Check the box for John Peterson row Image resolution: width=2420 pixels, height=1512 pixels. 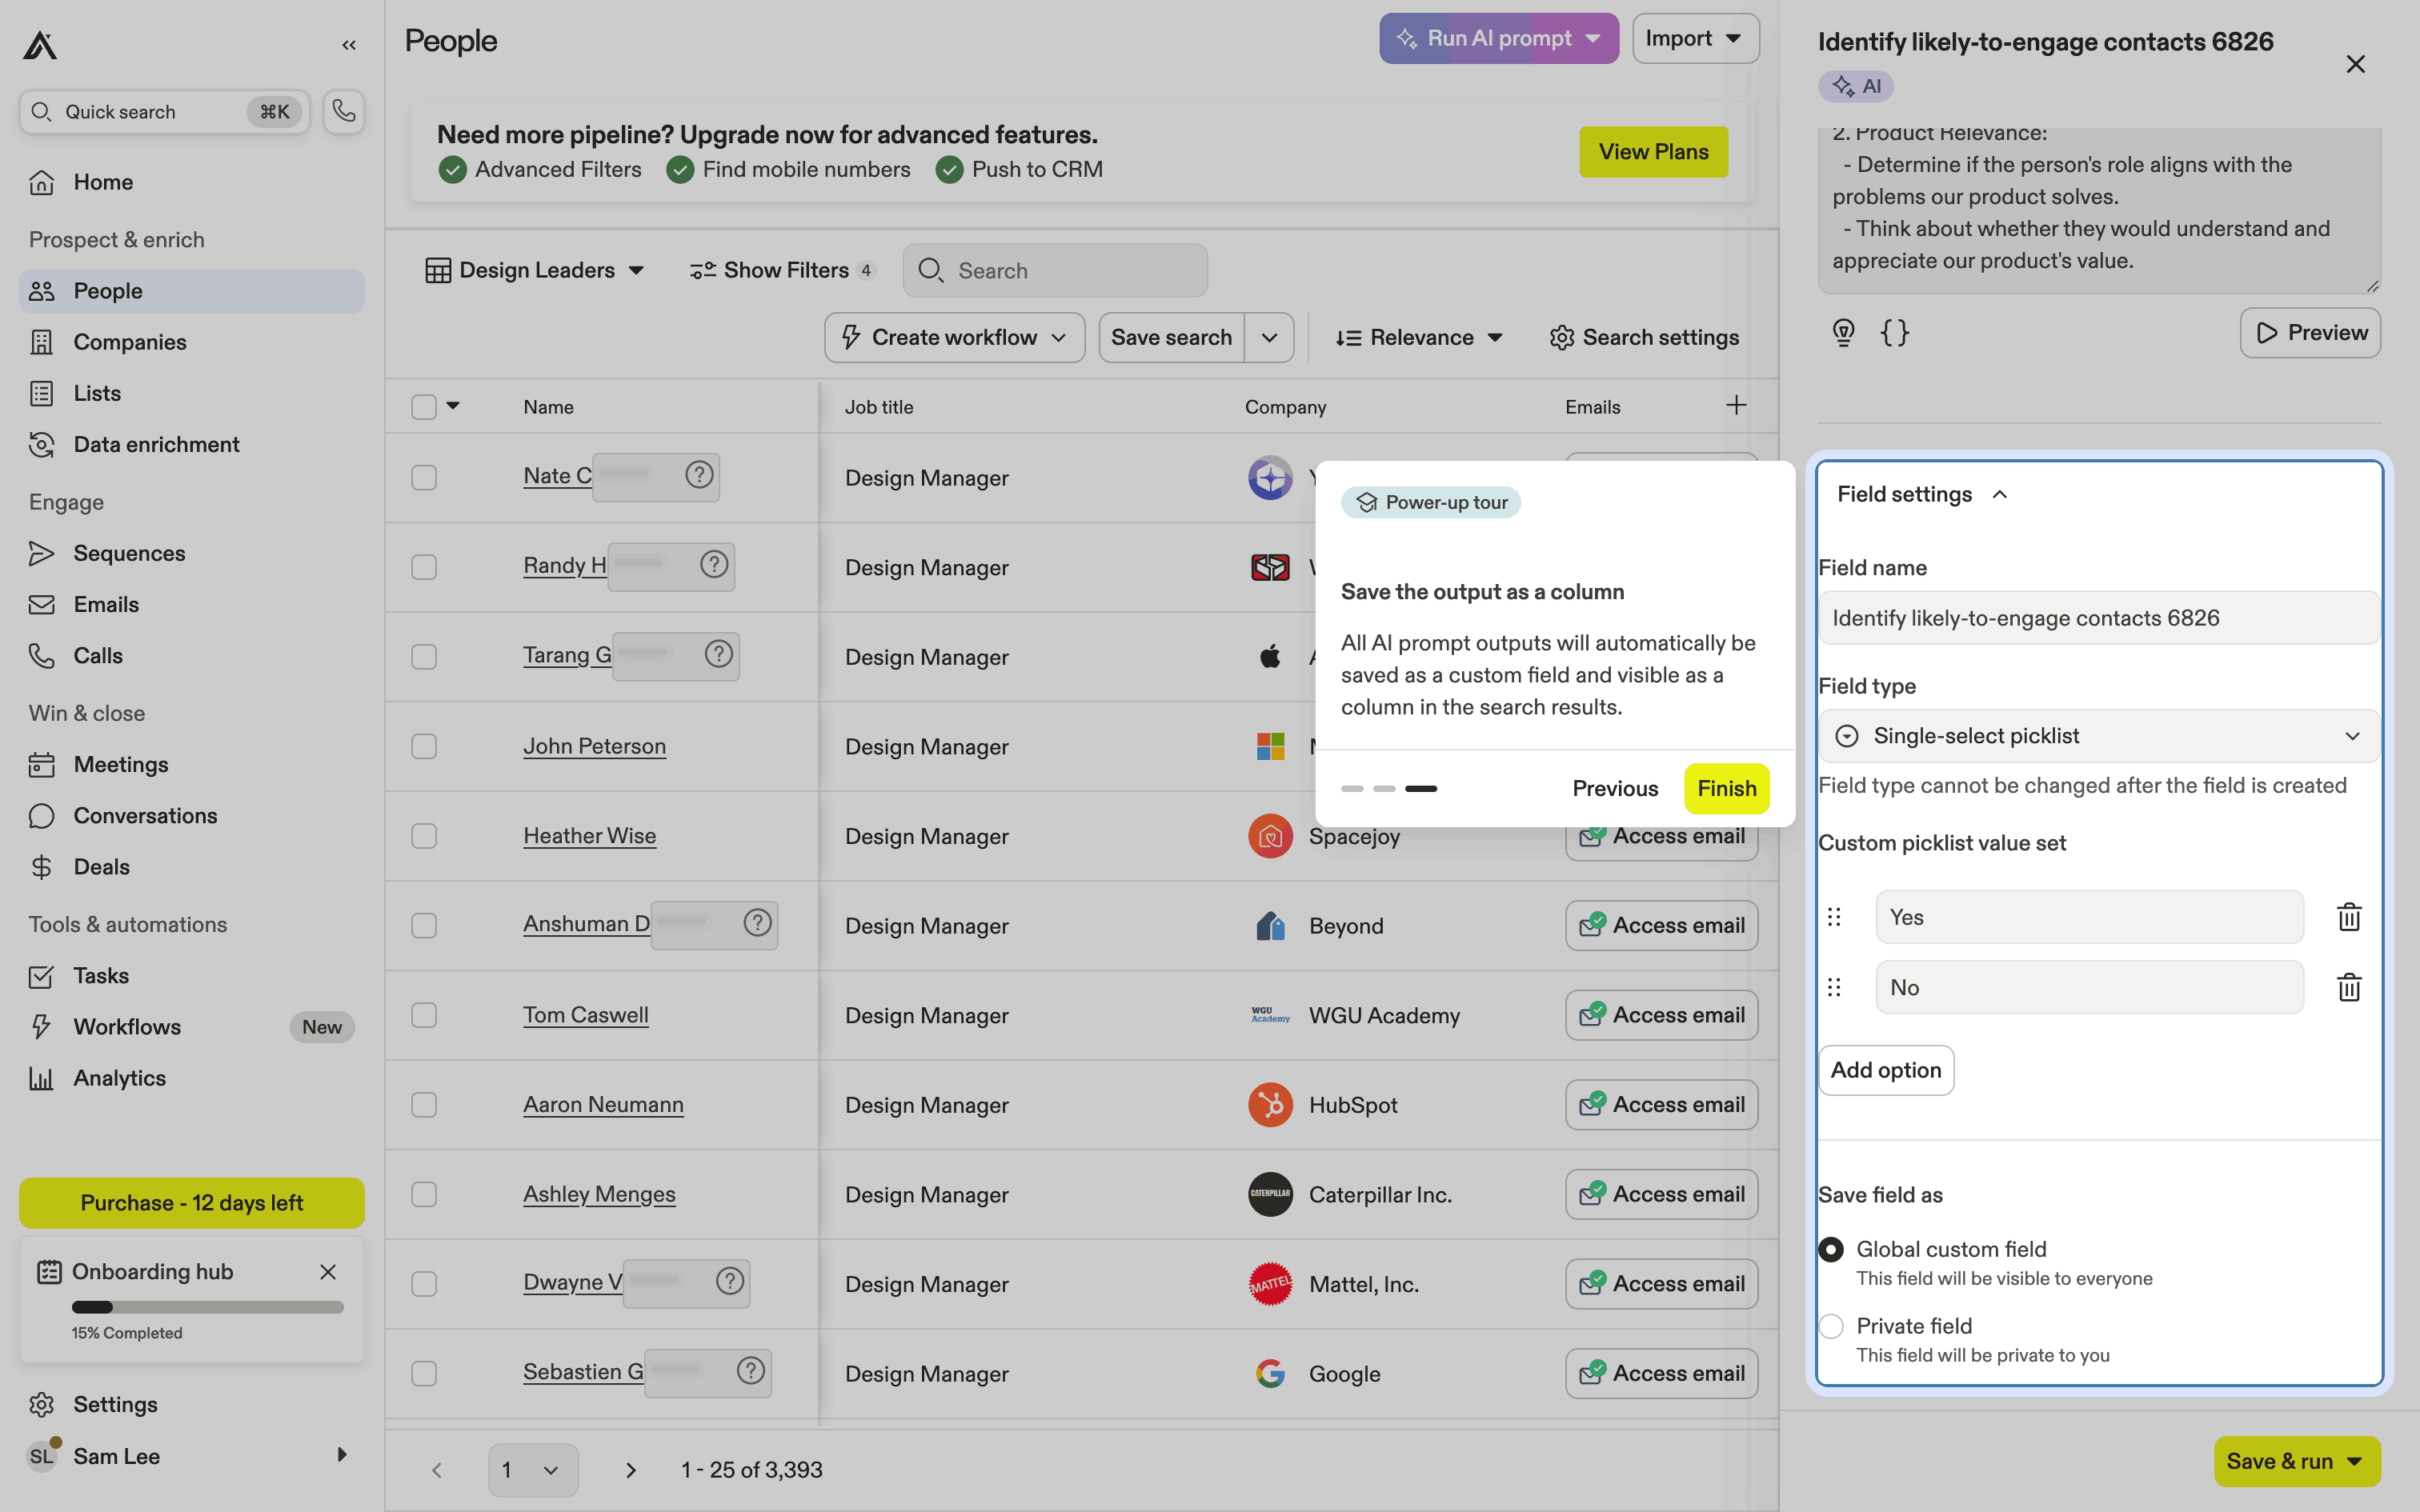[x=424, y=747]
